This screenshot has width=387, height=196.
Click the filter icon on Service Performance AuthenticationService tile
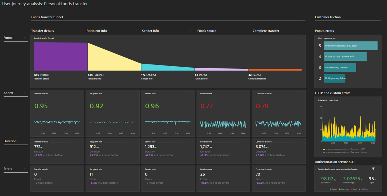click(x=373, y=169)
